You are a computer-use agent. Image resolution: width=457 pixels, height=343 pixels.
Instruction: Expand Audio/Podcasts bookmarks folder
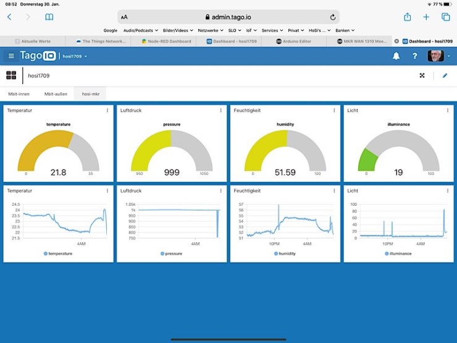pos(140,30)
